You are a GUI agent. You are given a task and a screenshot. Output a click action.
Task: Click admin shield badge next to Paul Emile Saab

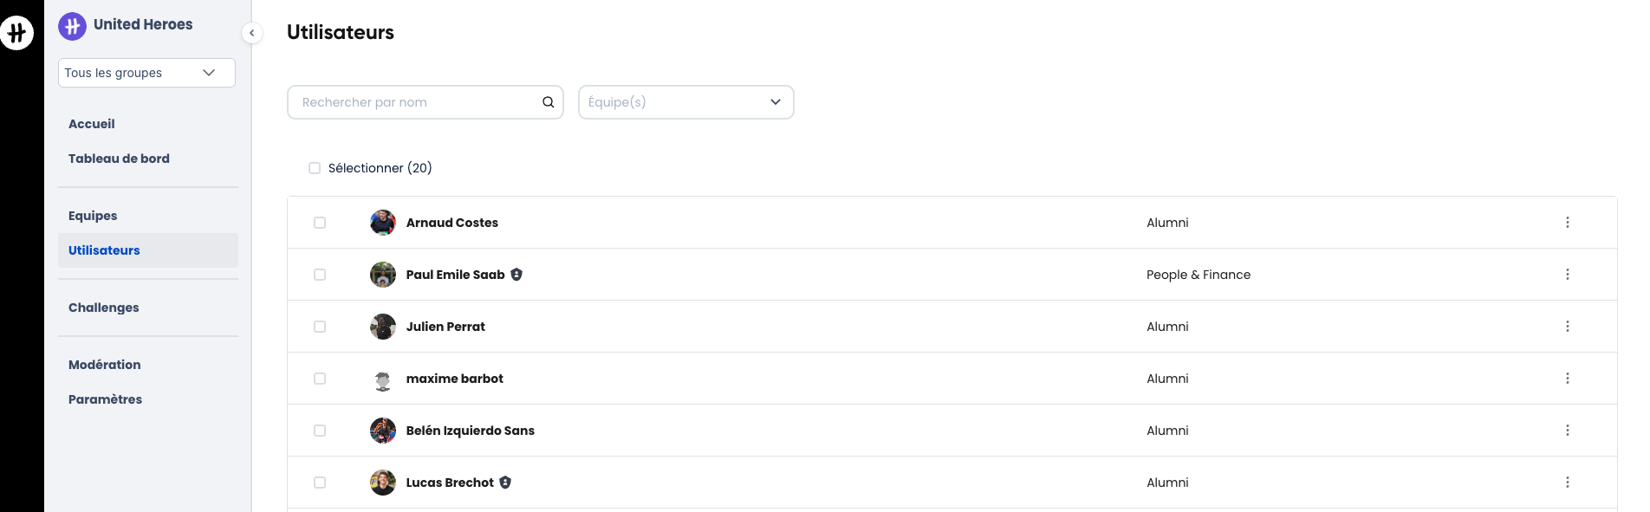tap(516, 275)
